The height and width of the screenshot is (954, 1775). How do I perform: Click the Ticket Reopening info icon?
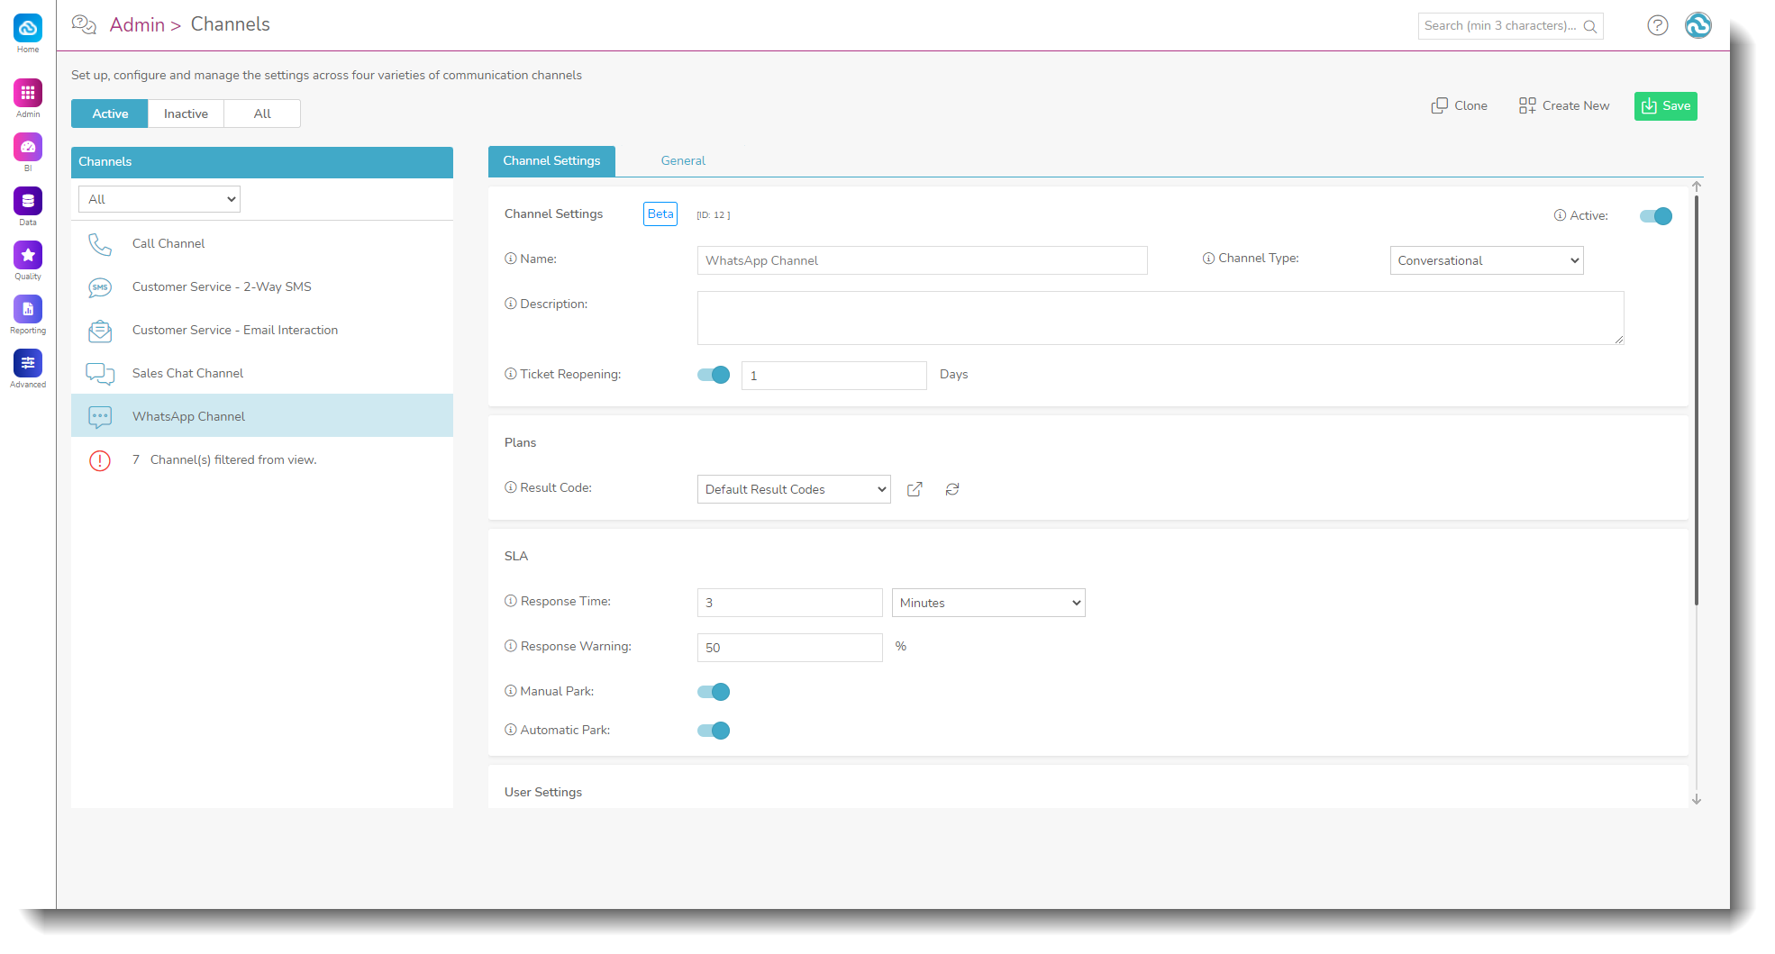click(x=511, y=374)
